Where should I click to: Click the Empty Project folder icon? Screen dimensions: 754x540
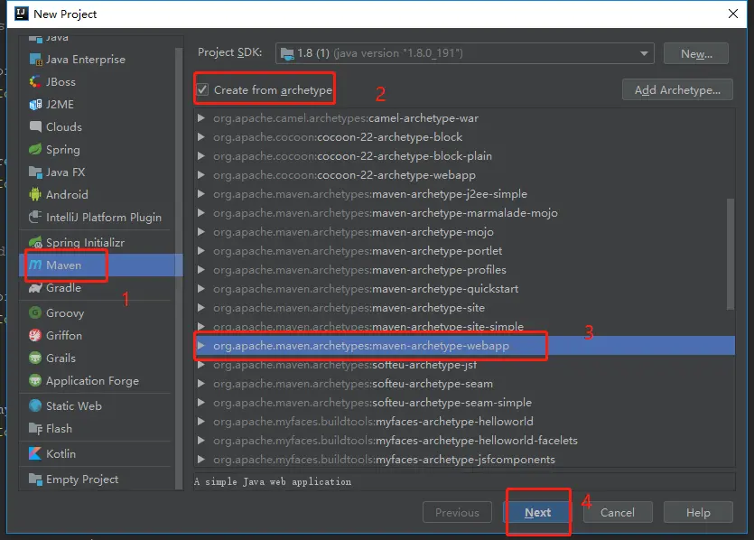[x=35, y=479]
